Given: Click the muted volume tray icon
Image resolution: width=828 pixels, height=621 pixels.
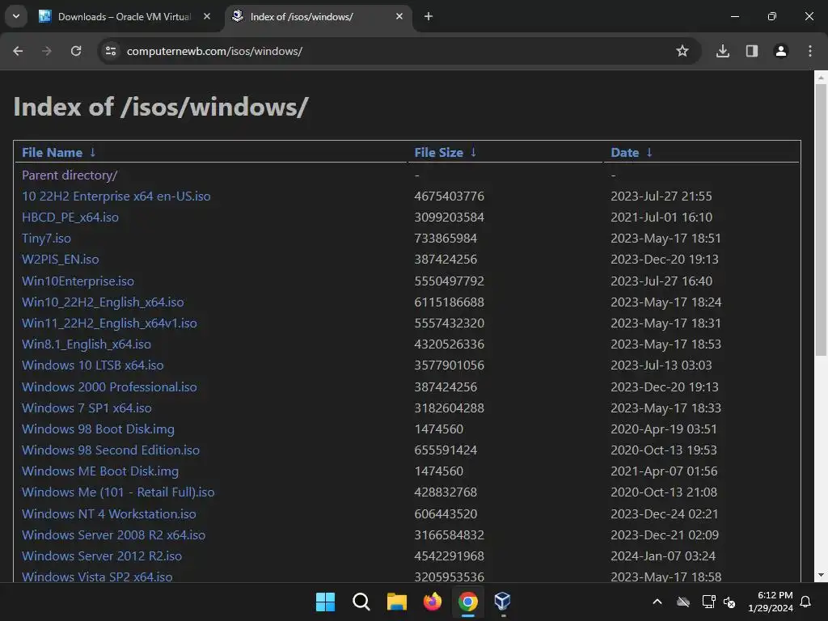Looking at the screenshot, I should click(730, 602).
